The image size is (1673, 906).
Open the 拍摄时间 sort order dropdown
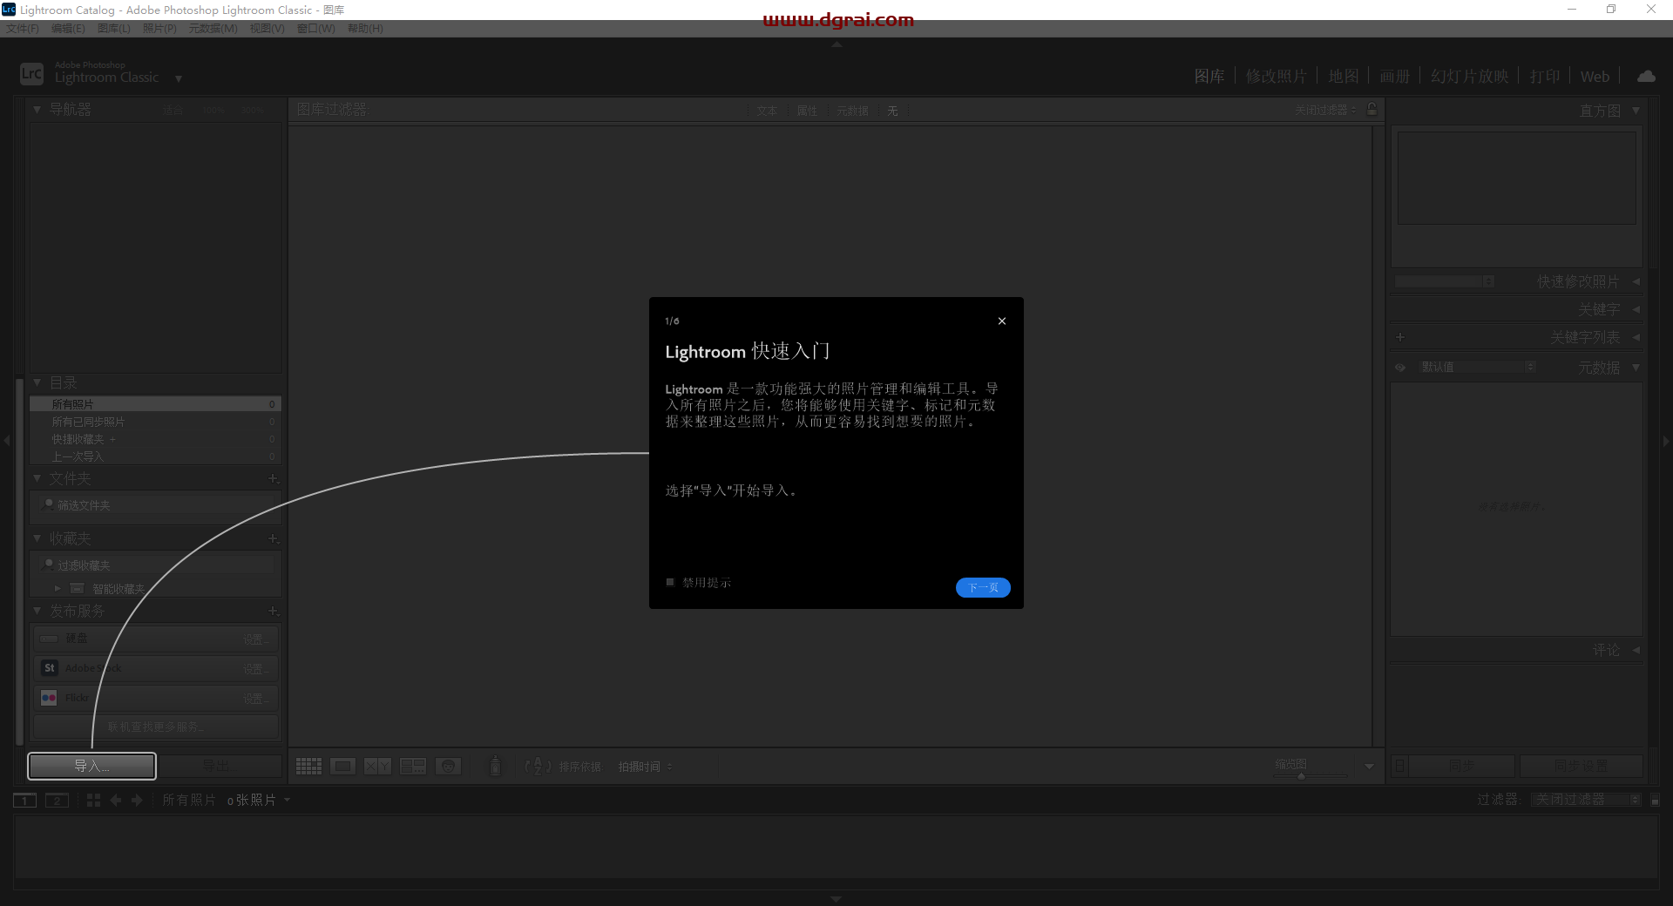pyautogui.click(x=645, y=767)
